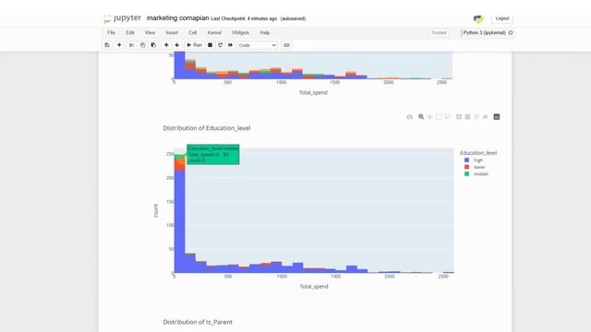Copy selected cells using the copy icon
Viewport: 591px width, 332px height.
142,45
